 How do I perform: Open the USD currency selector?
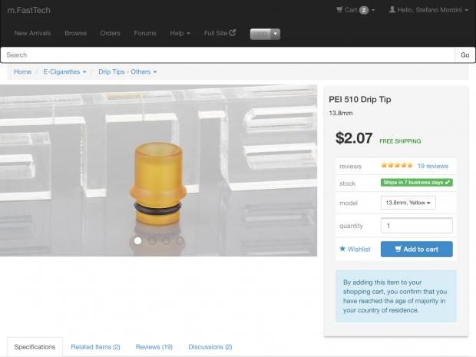[x=265, y=34]
